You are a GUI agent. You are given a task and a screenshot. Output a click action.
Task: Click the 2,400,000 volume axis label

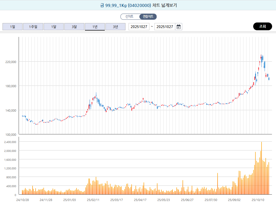click(9, 142)
